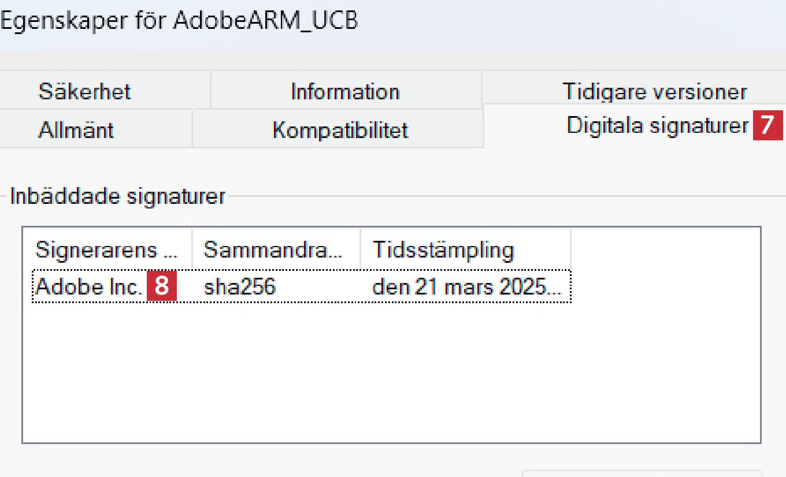Screen dimensions: 786x477
Task: Sort by the Sammandra... column header
Action: pyautogui.click(x=273, y=250)
